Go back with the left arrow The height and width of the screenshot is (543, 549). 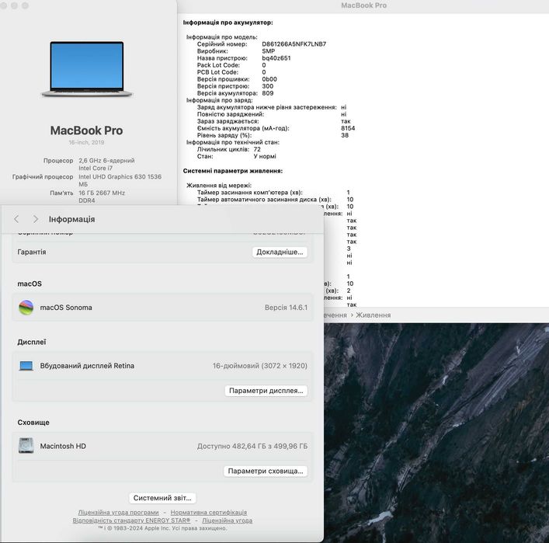pyautogui.click(x=16, y=219)
